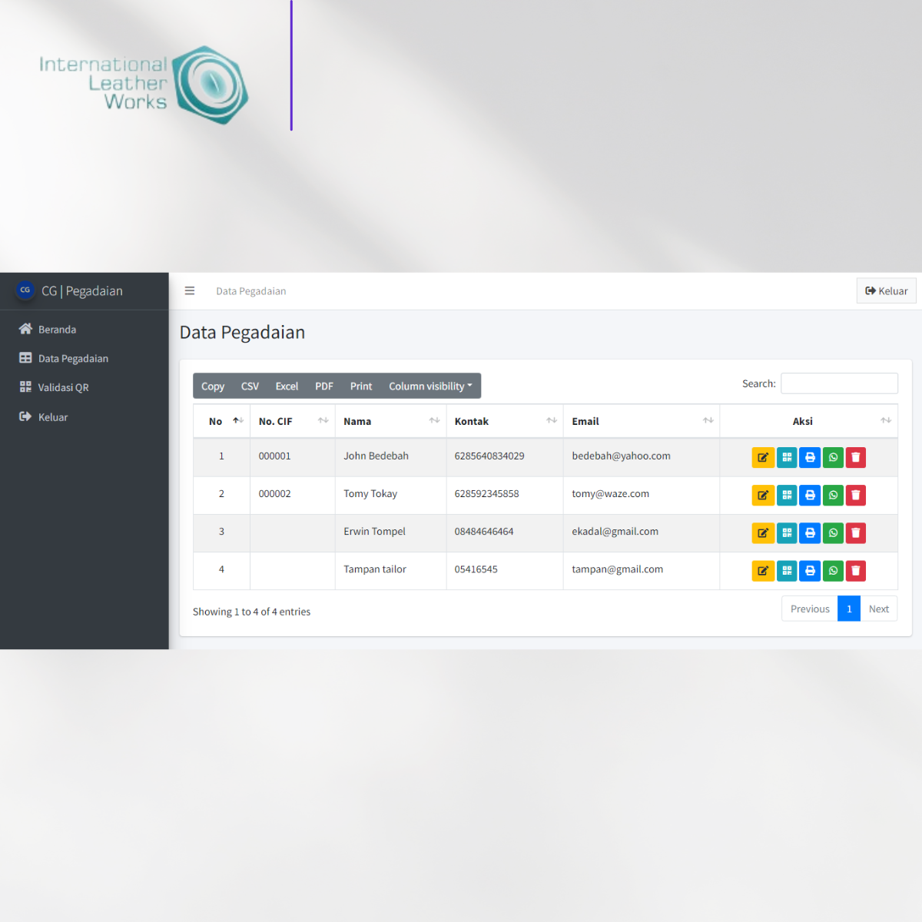Toggle the sidebar hamburger menu
The height and width of the screenshot is (922, 922).
190,291
